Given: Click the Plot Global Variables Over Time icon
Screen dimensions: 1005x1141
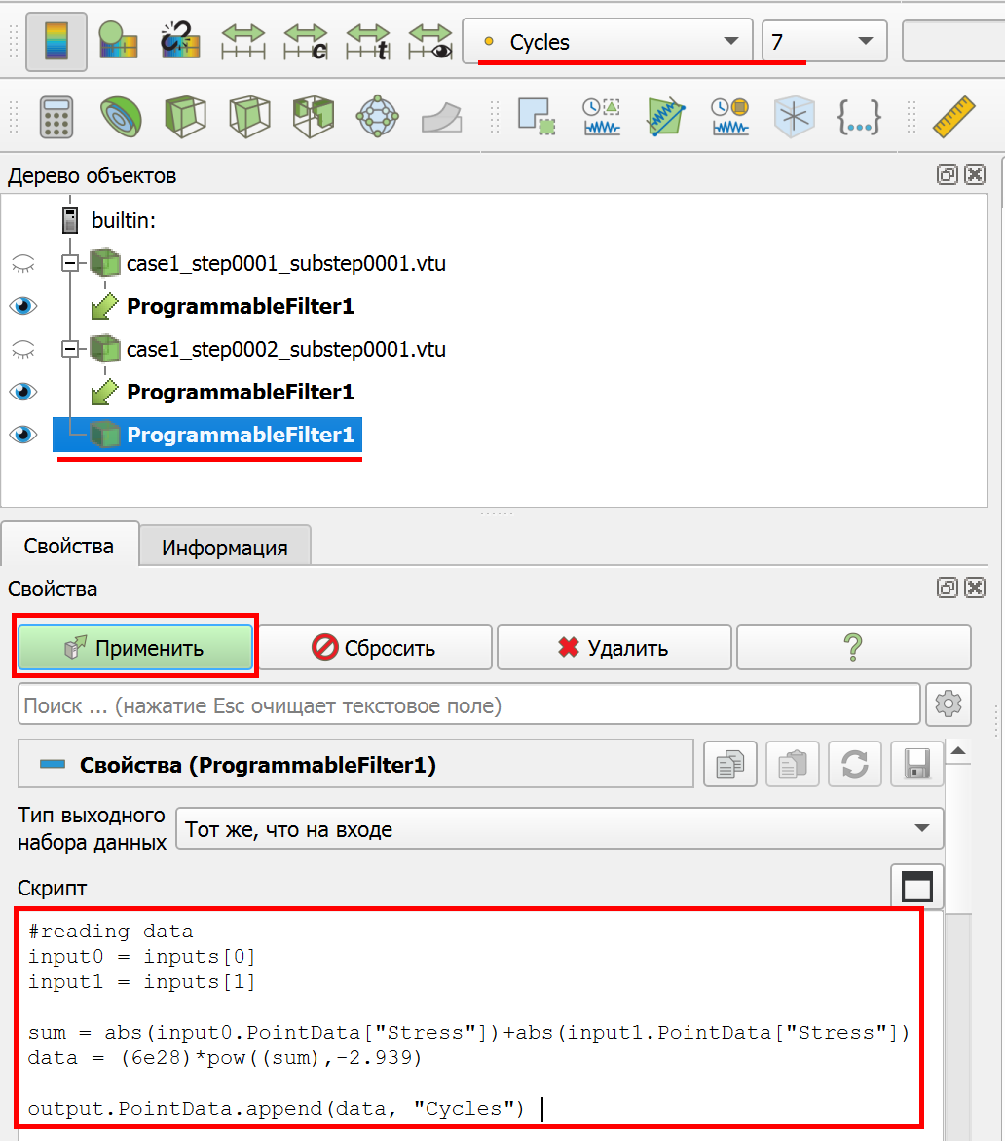Looking at the screenshot, I should coord(730,116).
